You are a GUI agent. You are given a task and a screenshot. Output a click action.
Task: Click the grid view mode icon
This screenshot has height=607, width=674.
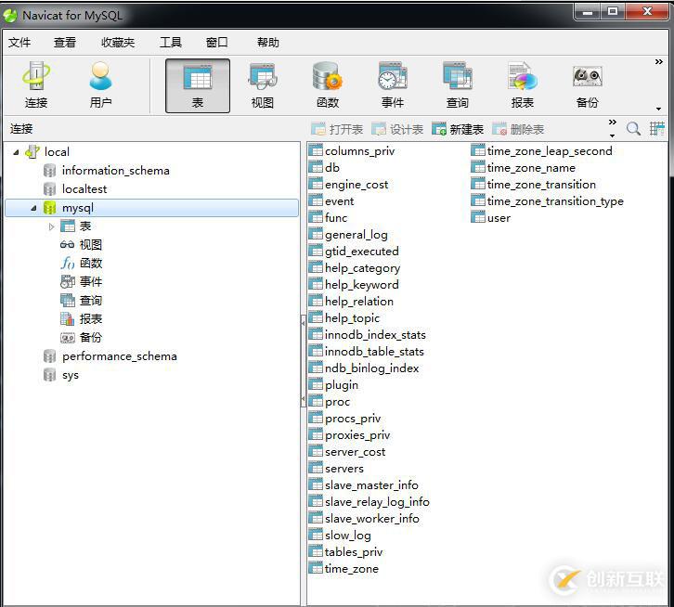tap(657, 128)
